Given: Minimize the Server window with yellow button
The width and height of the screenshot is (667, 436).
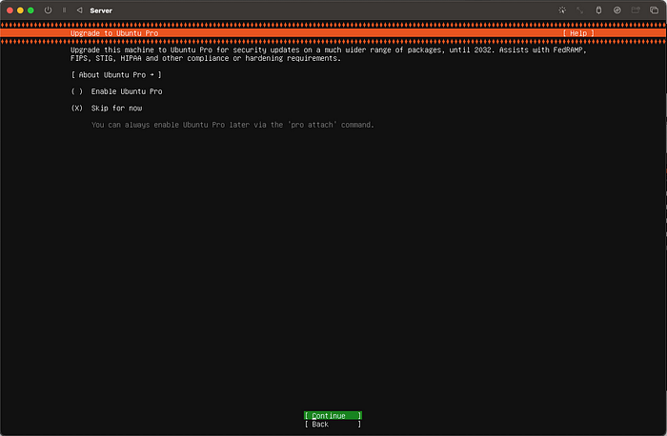Looking at the screenshot, I should (x=20, y=10).
